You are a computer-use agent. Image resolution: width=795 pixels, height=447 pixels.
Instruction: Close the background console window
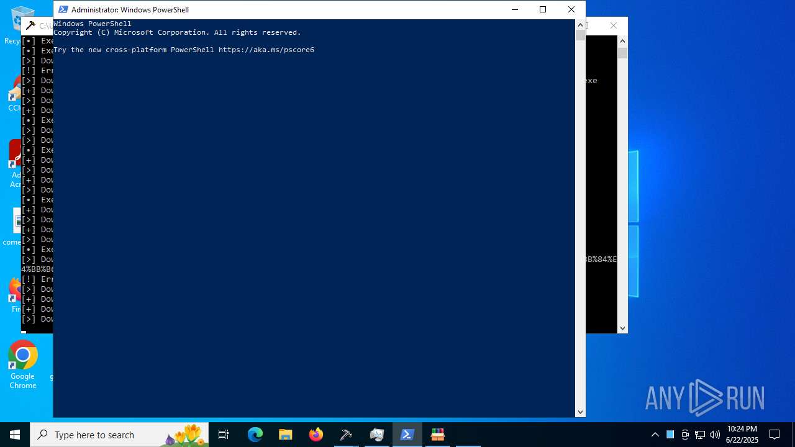point(614,25)
